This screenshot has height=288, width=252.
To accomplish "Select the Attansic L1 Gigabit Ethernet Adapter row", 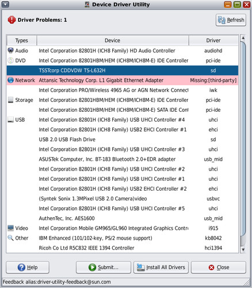I will (x=123, y=80).
